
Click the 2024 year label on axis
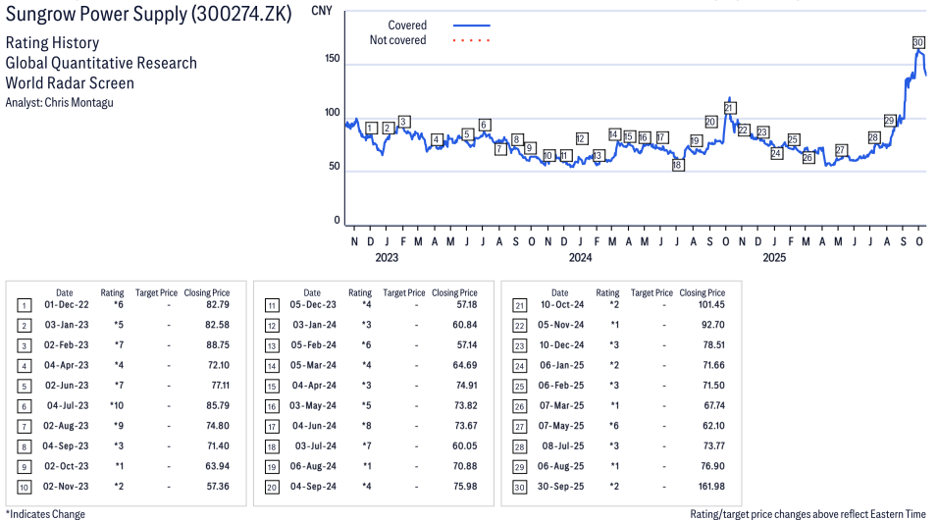click(580, 258)
